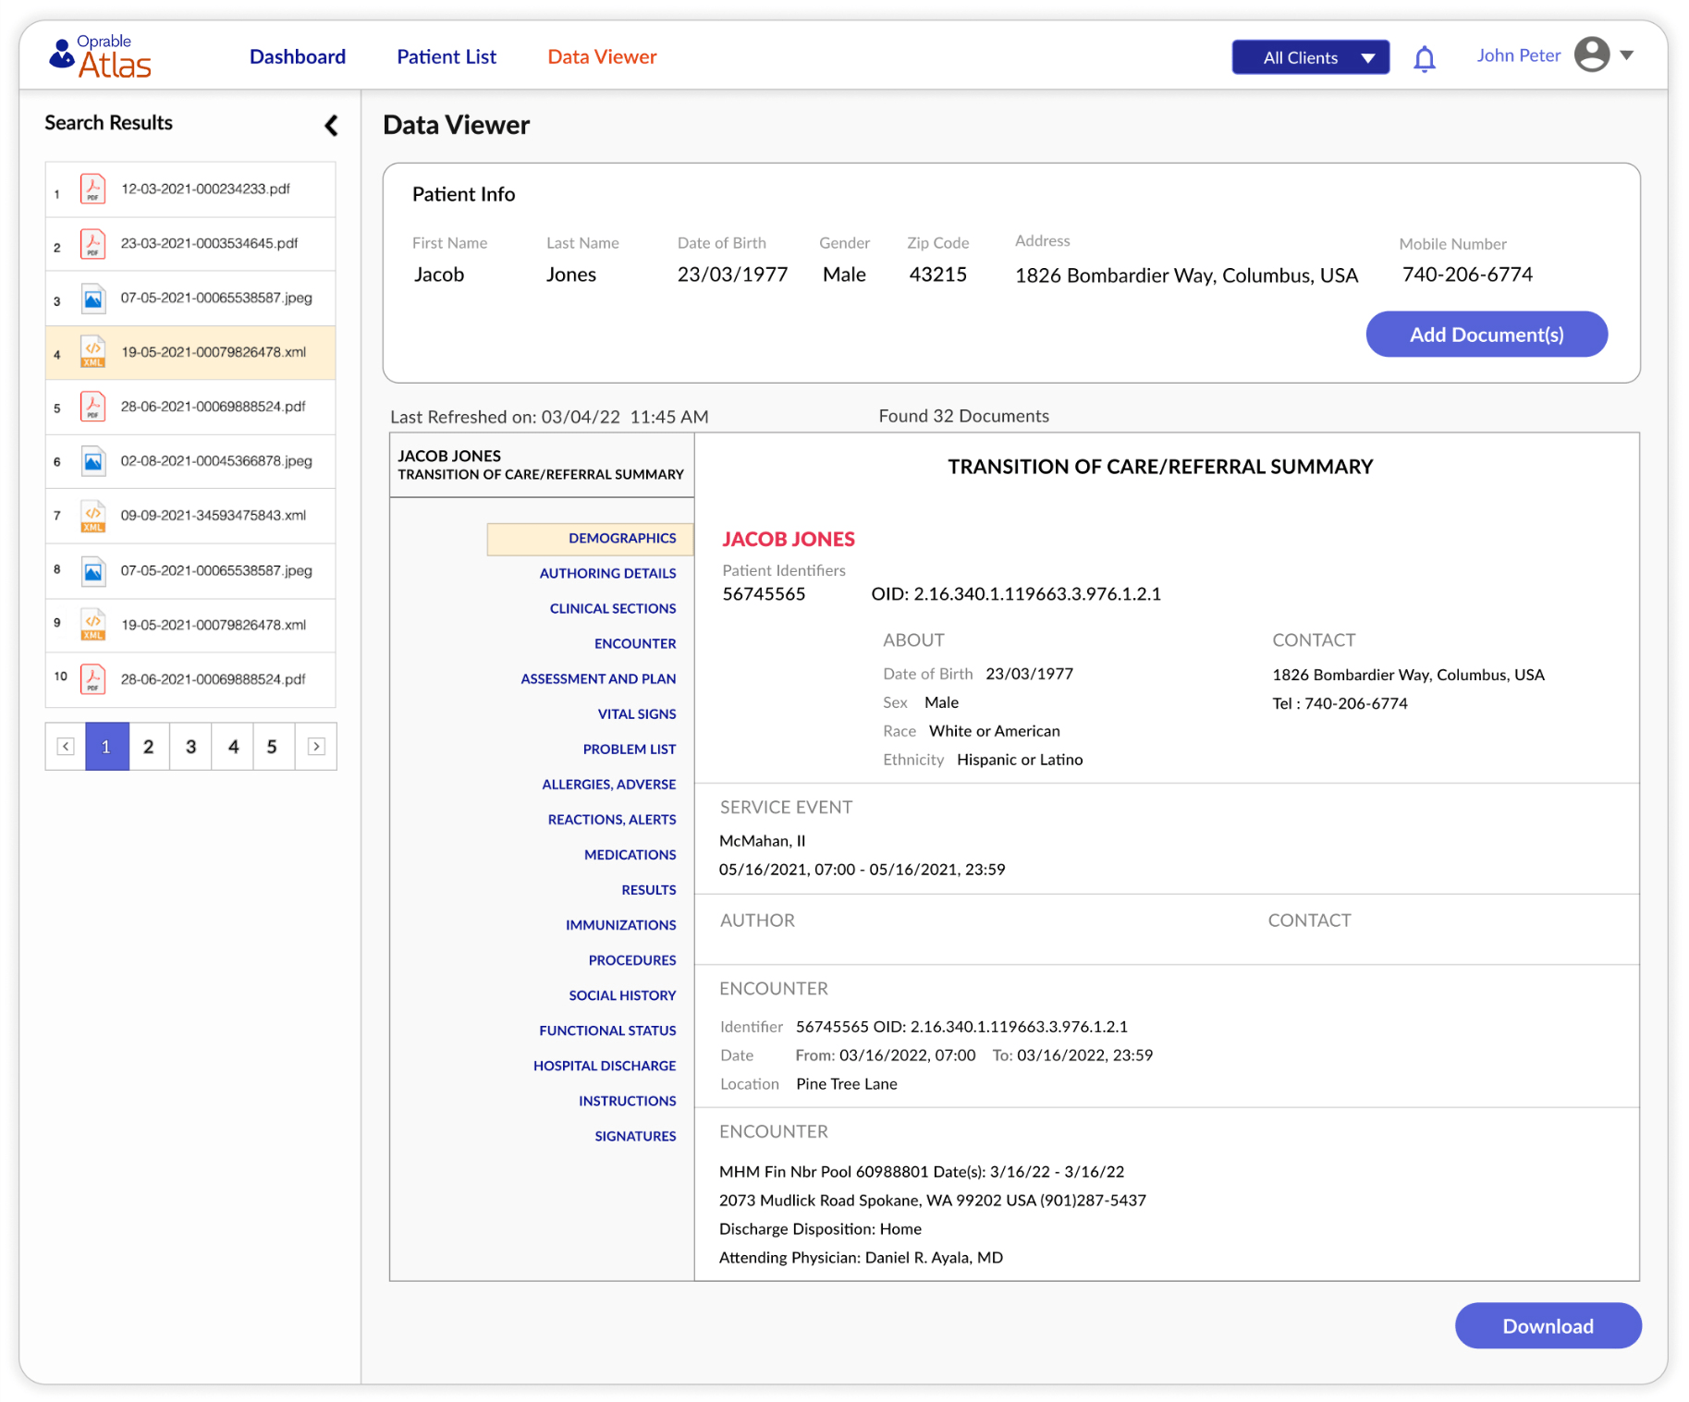
Task: Expand the profile menu next to John Peter
Action: point(1627,55)
